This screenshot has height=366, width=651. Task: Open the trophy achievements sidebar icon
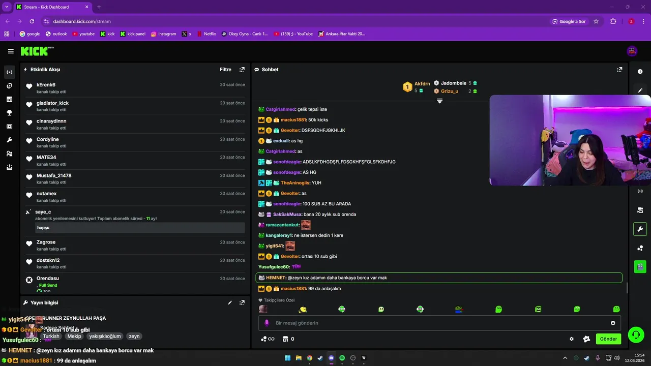click(x=9, y=113)
